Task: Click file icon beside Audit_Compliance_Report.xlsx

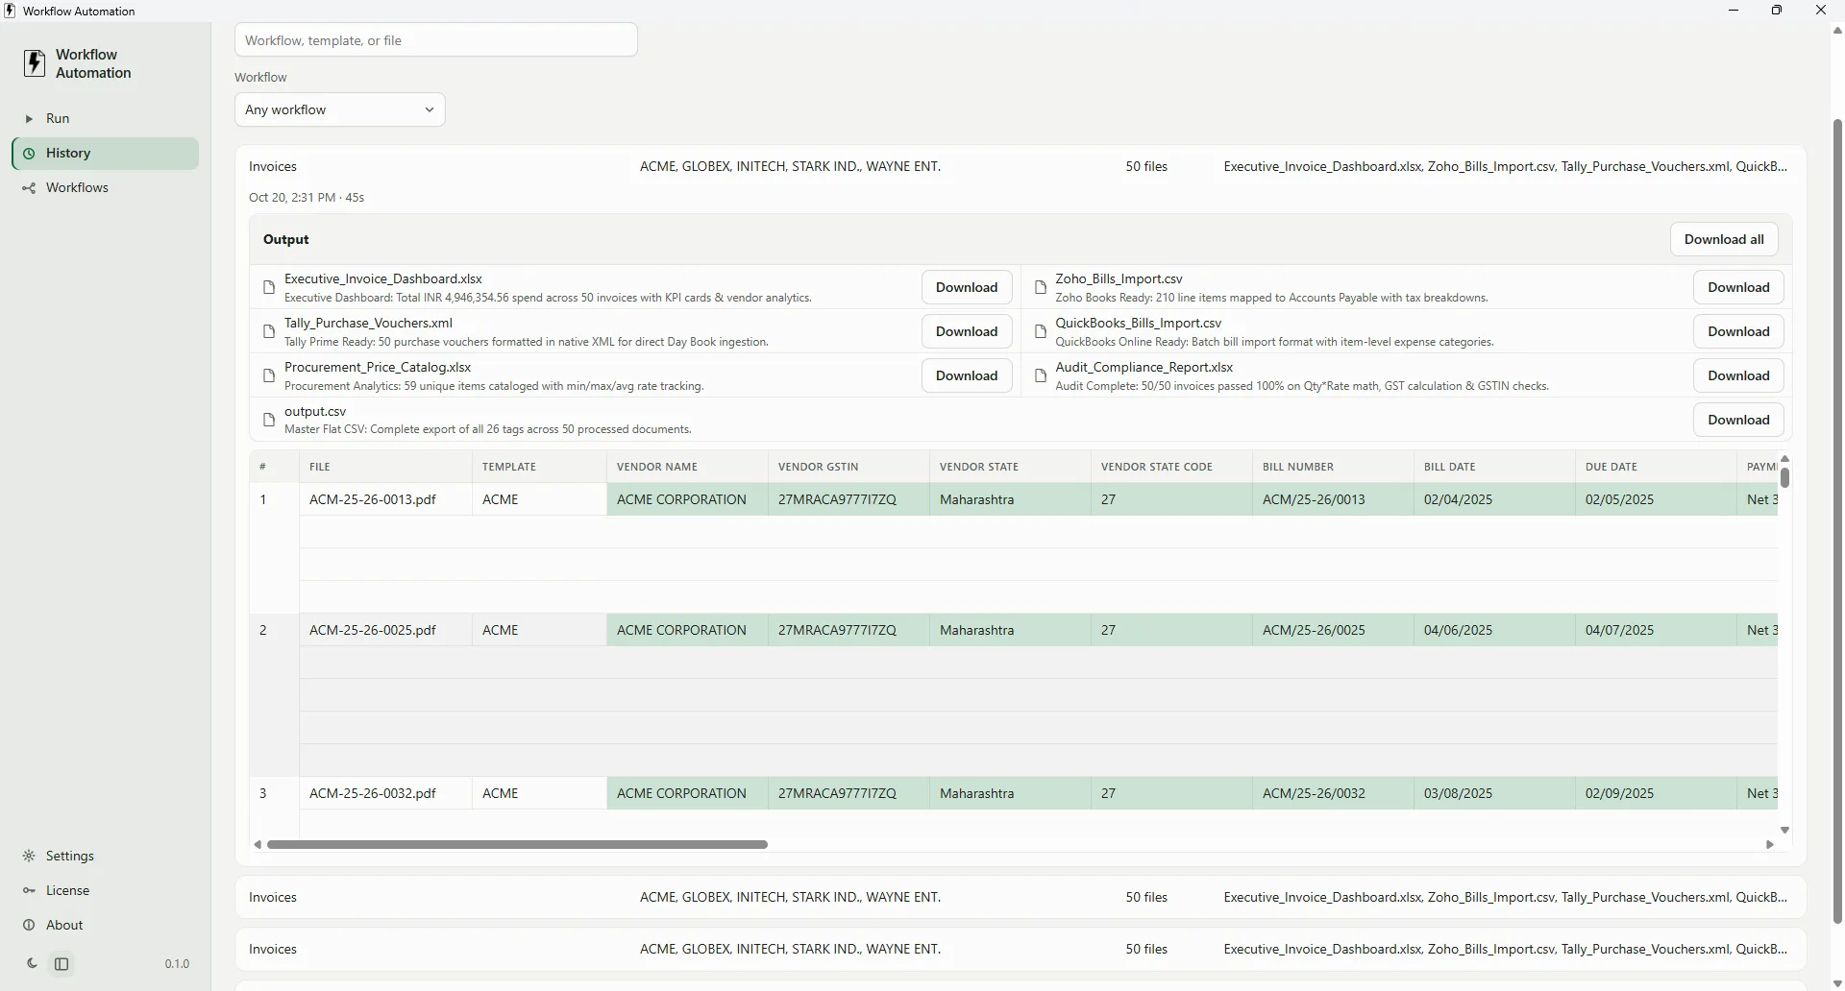Action: click(1040, 375)
